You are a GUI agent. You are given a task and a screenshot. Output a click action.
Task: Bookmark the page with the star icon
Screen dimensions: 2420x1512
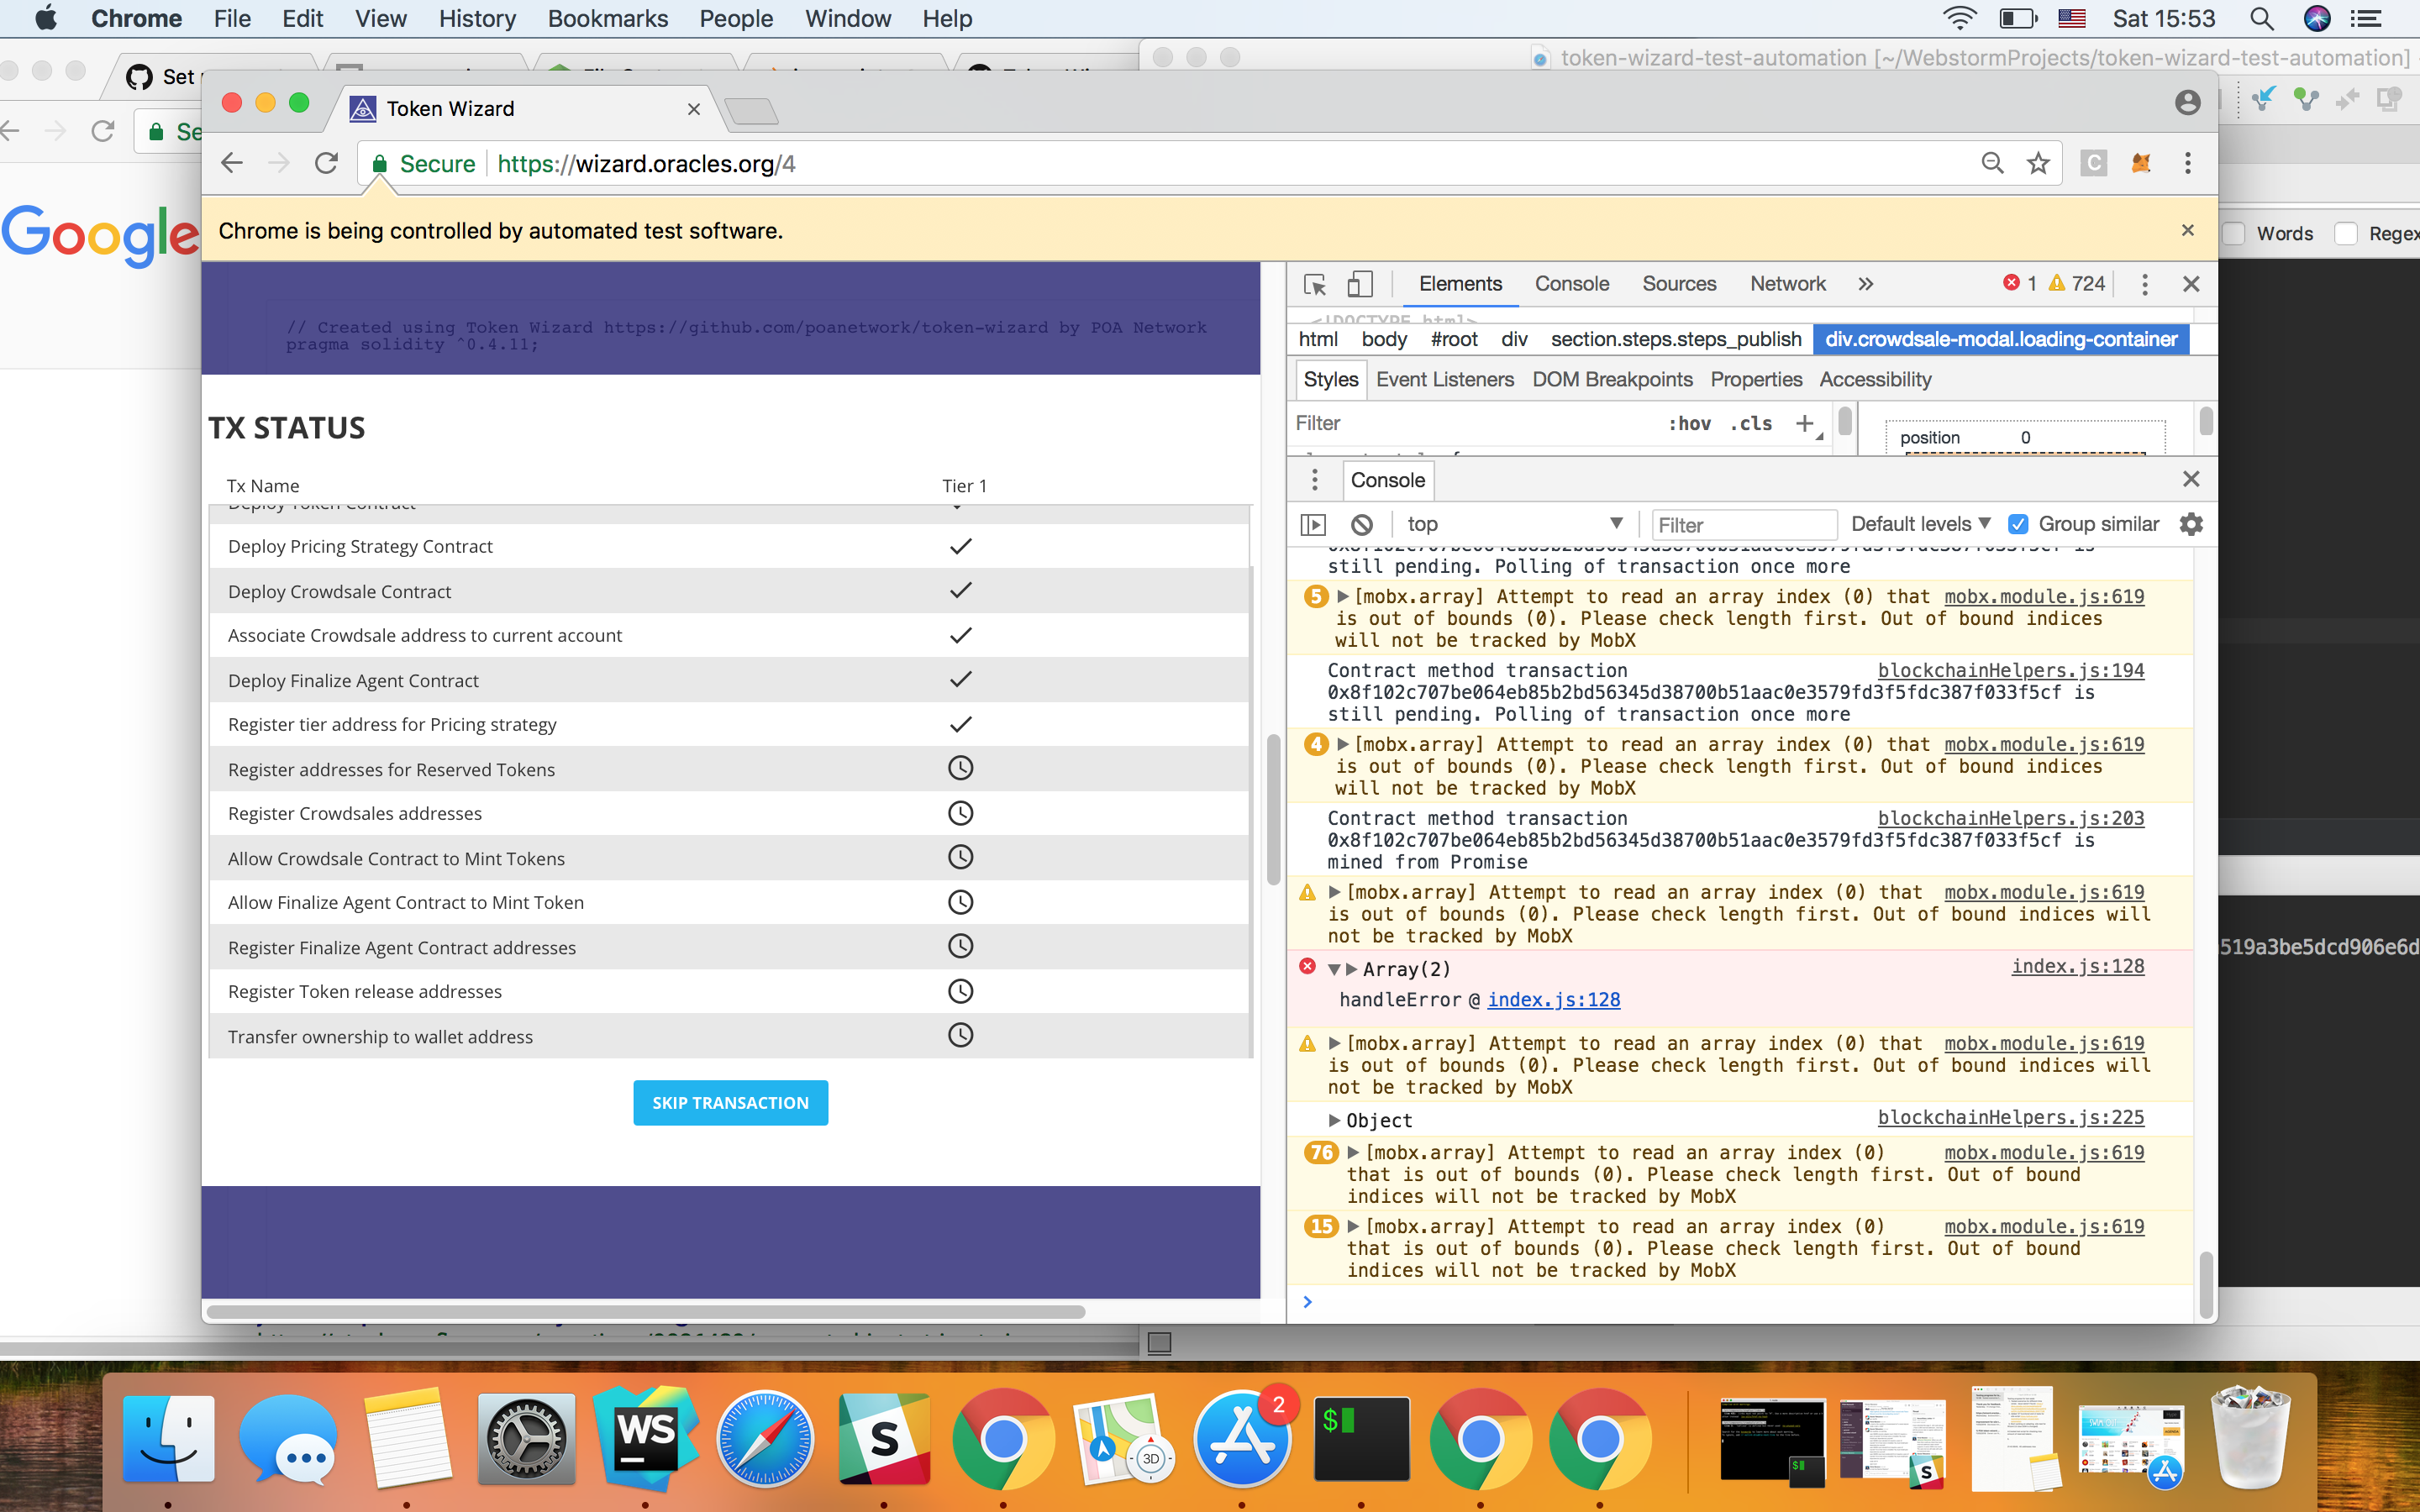tap(2038, 163)
